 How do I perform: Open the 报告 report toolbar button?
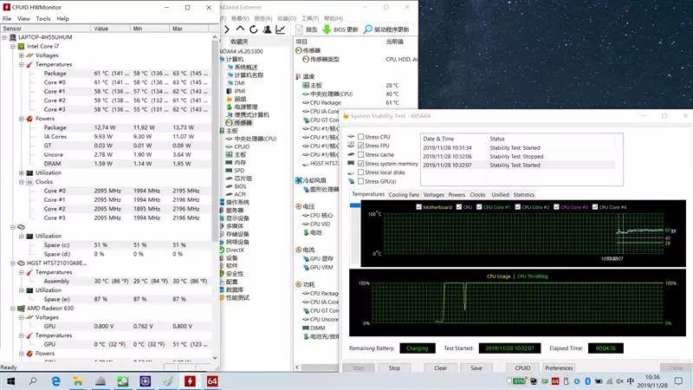[307, 29]
